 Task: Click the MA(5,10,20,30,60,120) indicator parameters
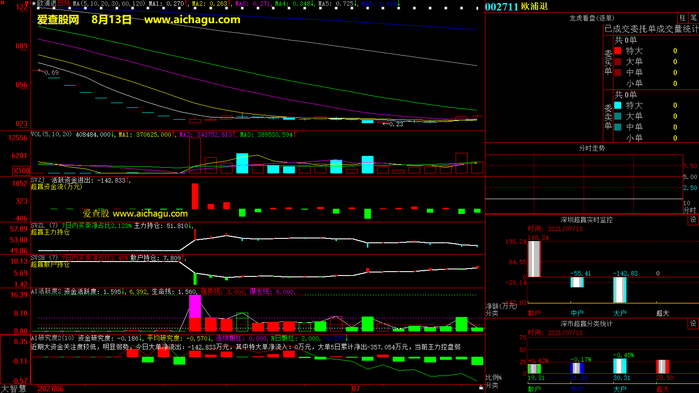point(109,3)
